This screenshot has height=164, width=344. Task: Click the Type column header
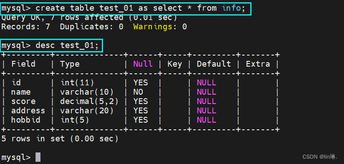pyautogui.click(x=70, y=64)
